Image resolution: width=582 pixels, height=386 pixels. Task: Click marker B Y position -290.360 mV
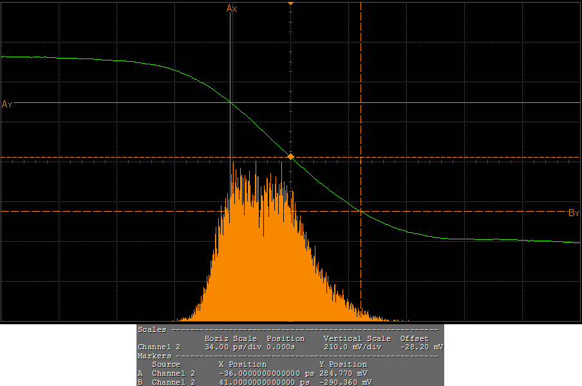[x=345, y=382]
